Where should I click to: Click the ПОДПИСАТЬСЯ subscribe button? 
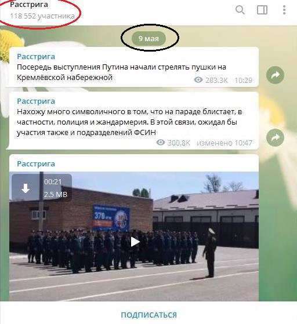coord(148,315)
